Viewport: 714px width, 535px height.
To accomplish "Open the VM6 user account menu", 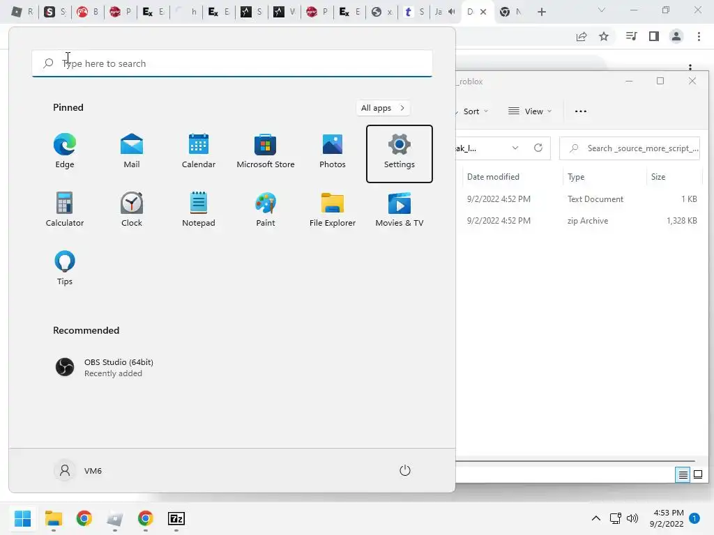I will 78,470.
